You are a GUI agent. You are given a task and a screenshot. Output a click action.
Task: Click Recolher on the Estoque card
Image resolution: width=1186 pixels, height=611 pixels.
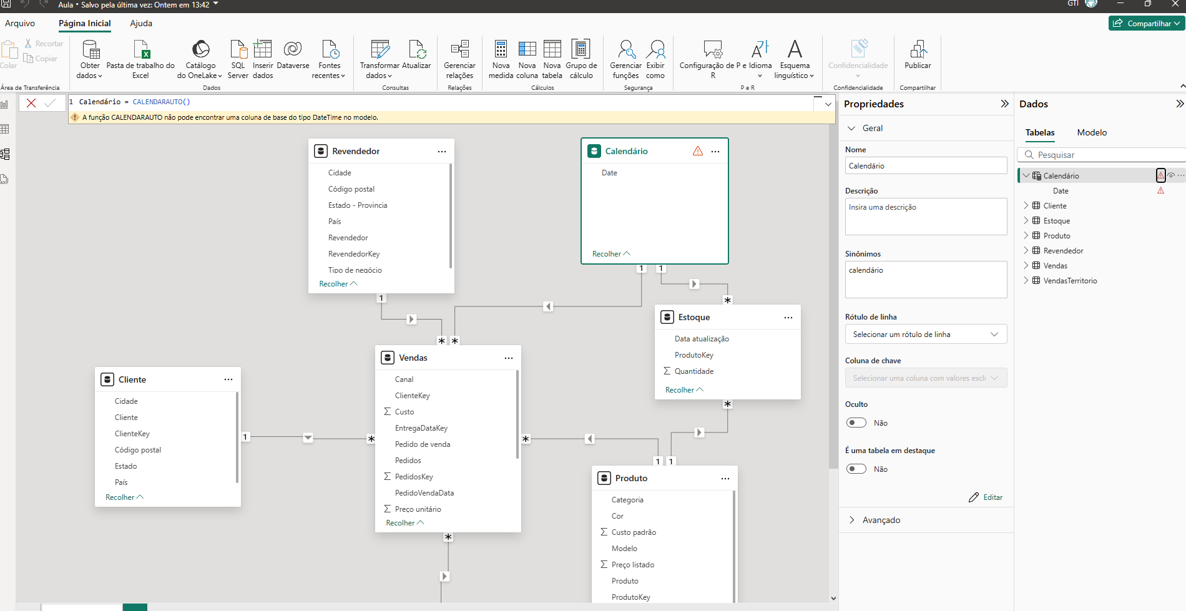pyautogui.click(x=684, y=390)
